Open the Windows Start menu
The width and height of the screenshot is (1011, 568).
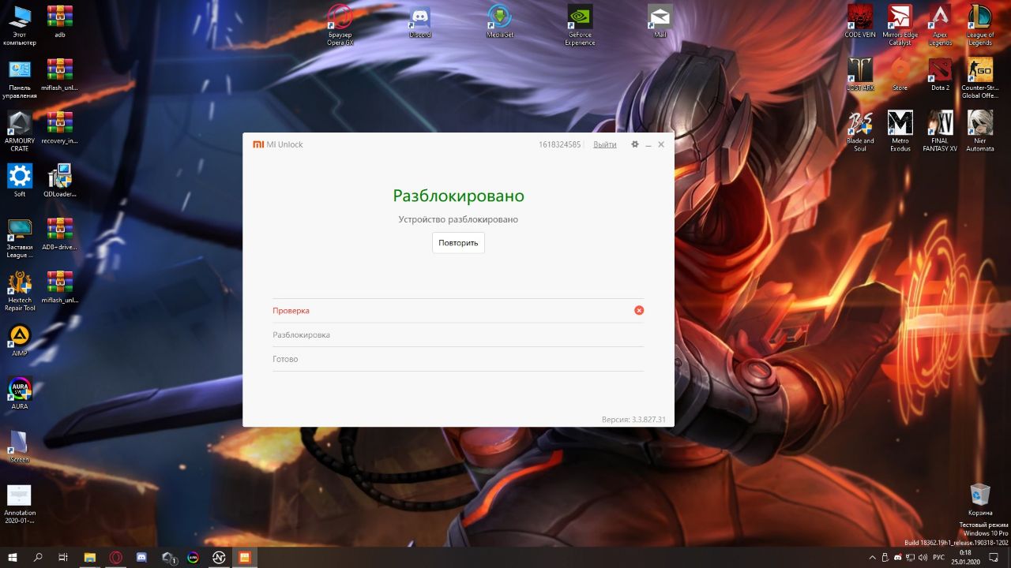pyautogui.click(x=12, y=557)
